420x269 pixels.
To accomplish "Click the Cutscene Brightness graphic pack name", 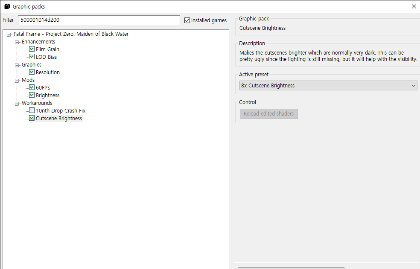I will (x=262, y=28).
